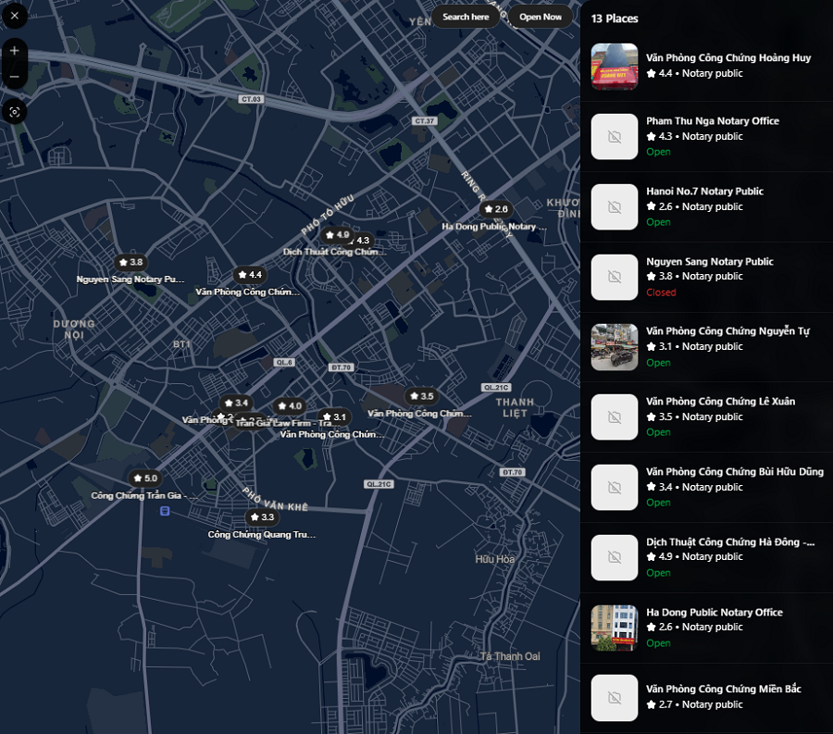This screenshot has height=734, width=833.
Task: Click the Ha Dong Public Notary Office thumbnail
Action: (615, 628)
